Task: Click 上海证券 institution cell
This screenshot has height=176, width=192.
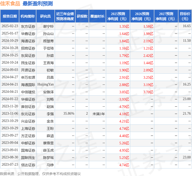Action: [x=28, y=128]
